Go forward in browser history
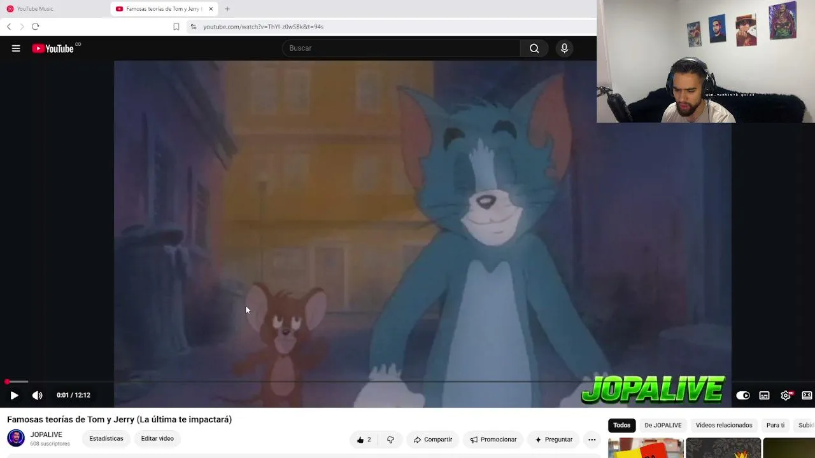The height and width of the screenshot is (458, 815). [x=22, y=27]
